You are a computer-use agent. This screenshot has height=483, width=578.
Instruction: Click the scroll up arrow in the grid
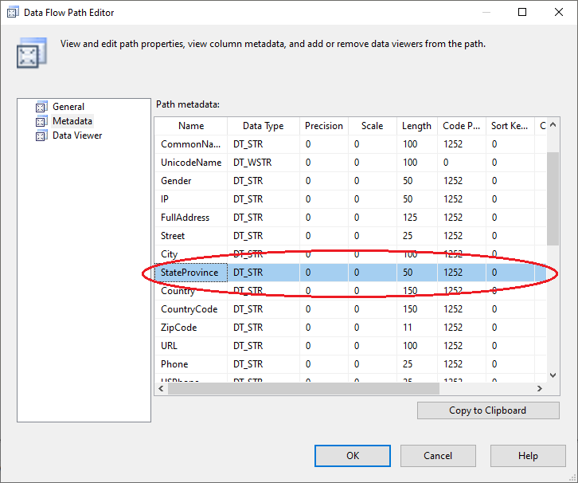[553, 127]
